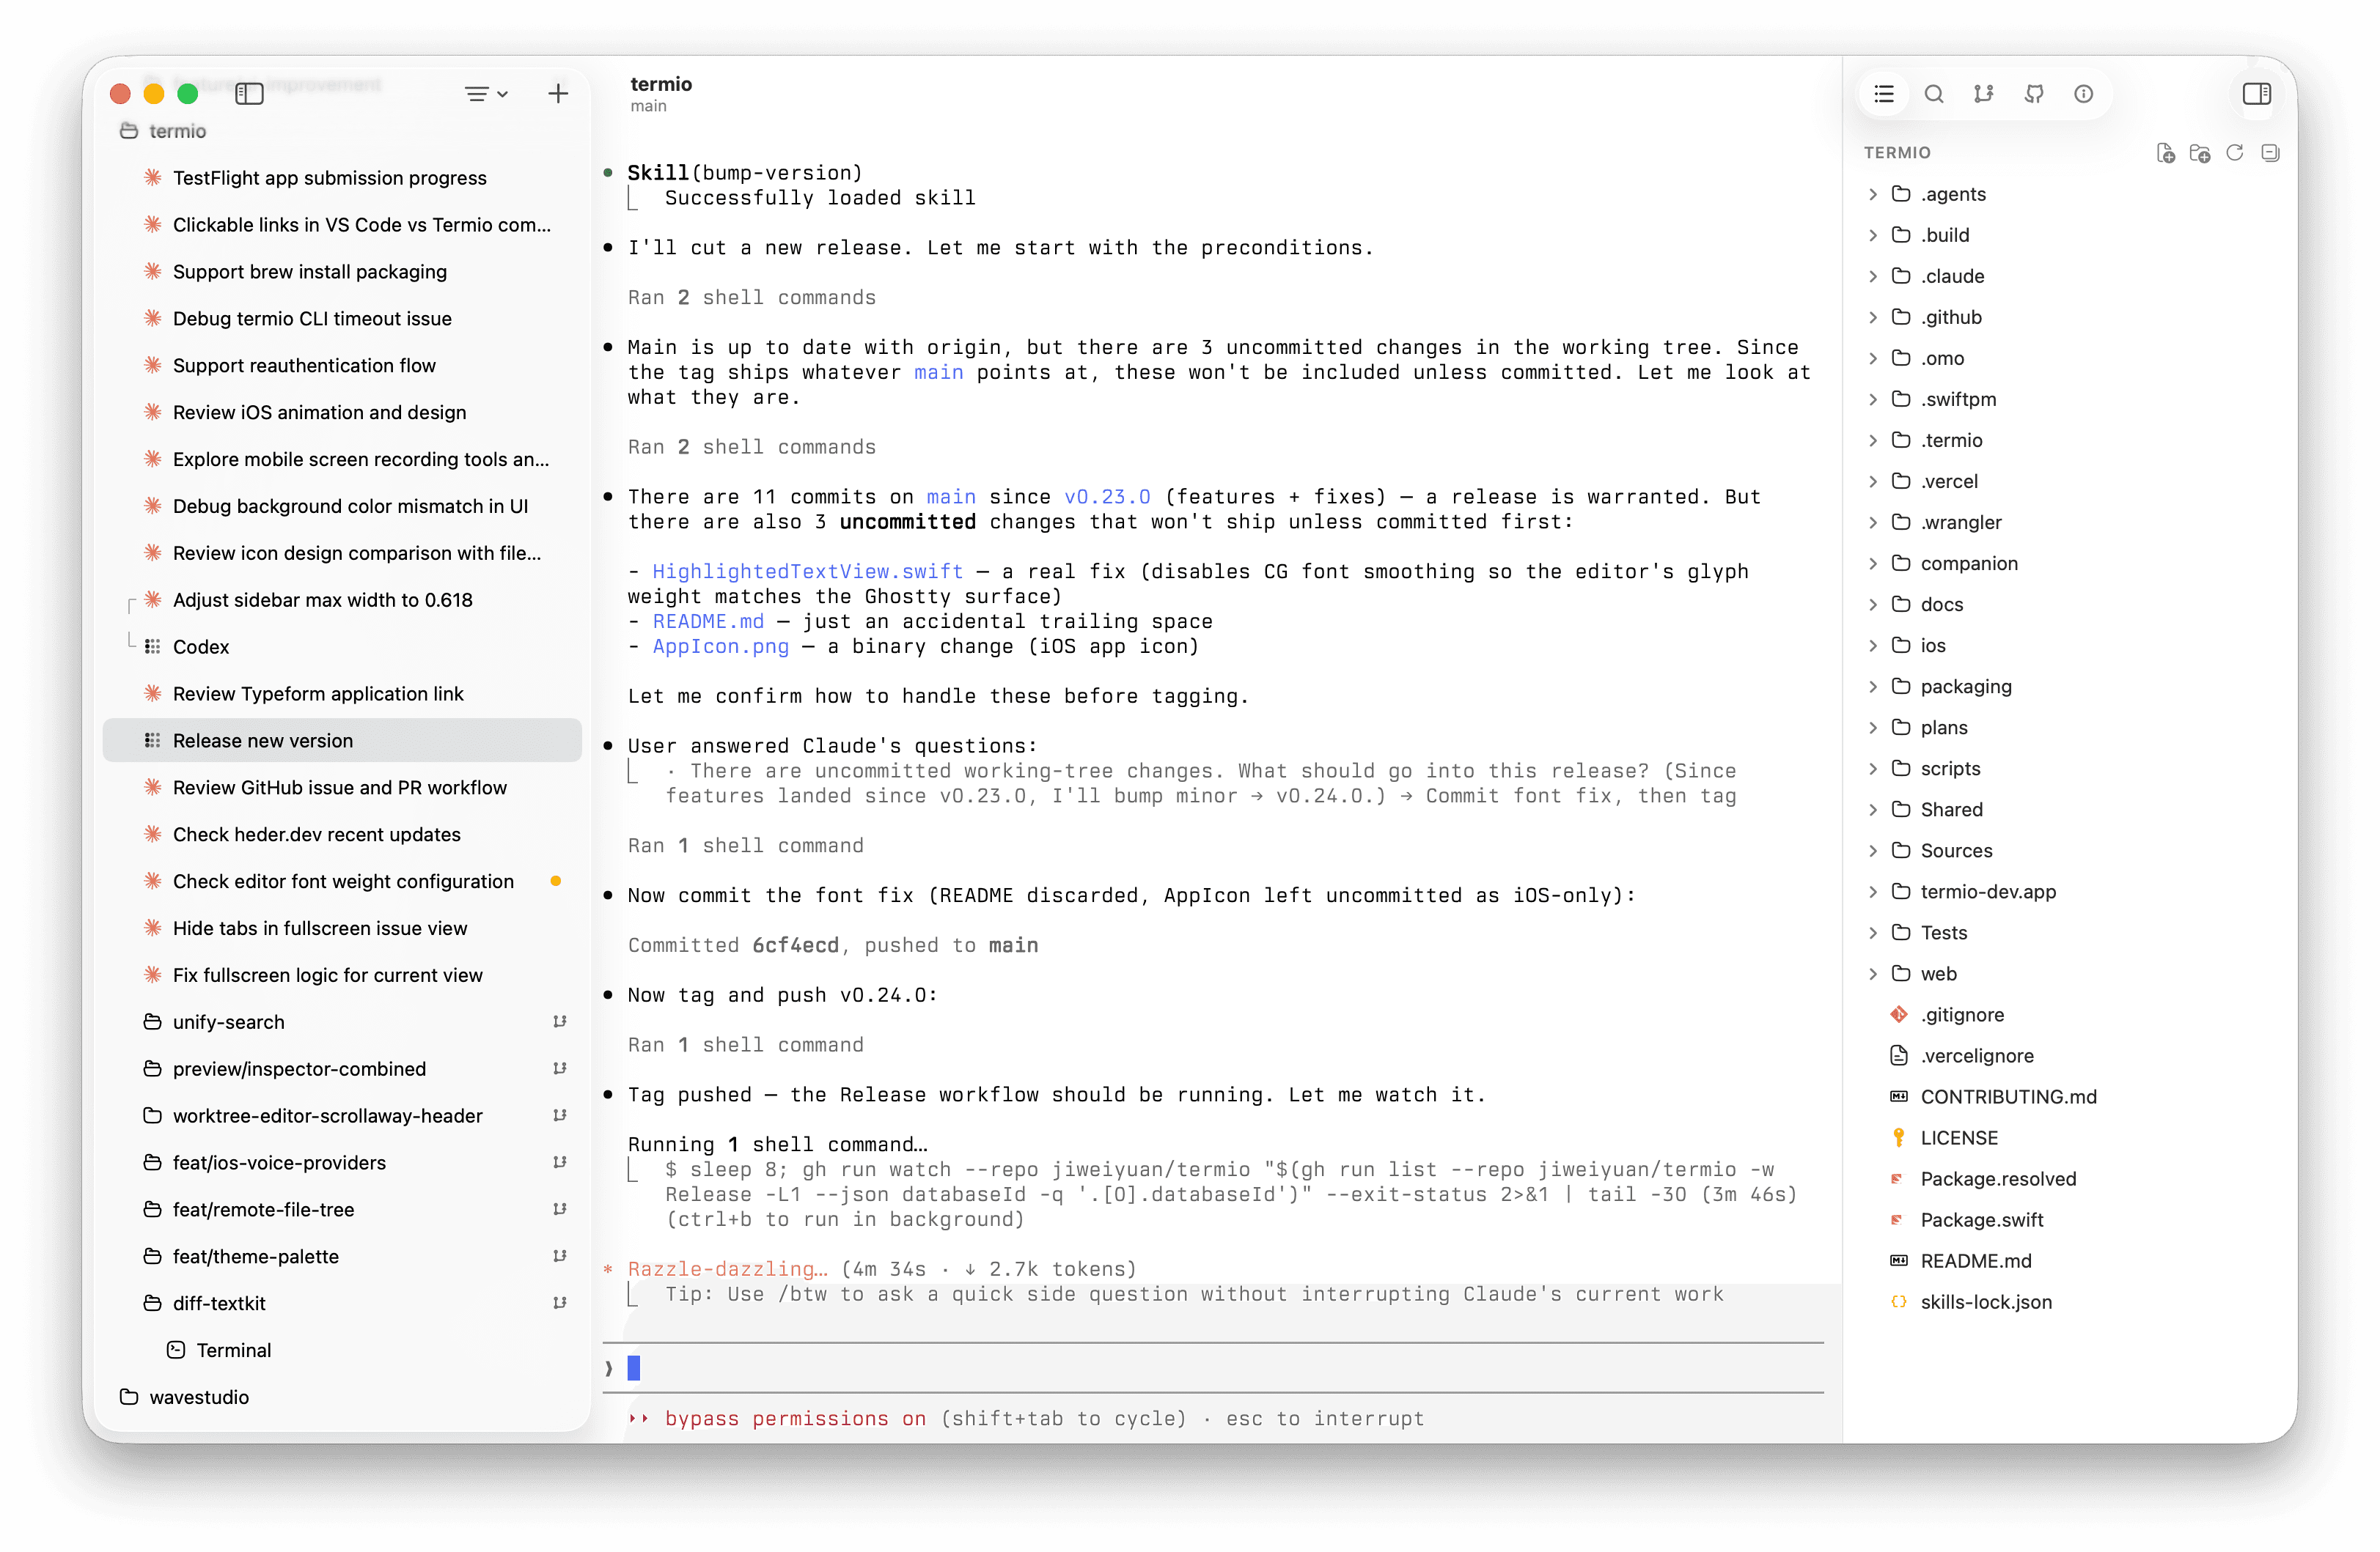Image resolution: width=2380 pixels, height=1552 pixels.
Task: Click the Clickable links in VS Code session
Action: [x=342, y=225]
